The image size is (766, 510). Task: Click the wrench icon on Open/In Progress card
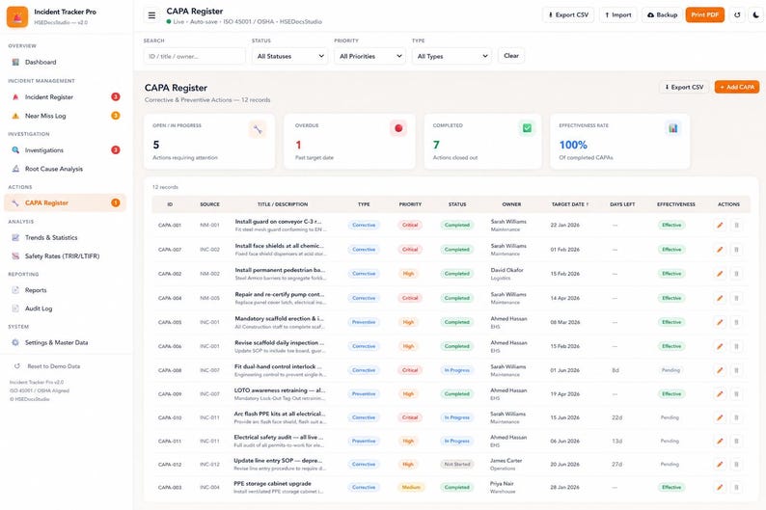pyautogui.click(x=258, y=129)
